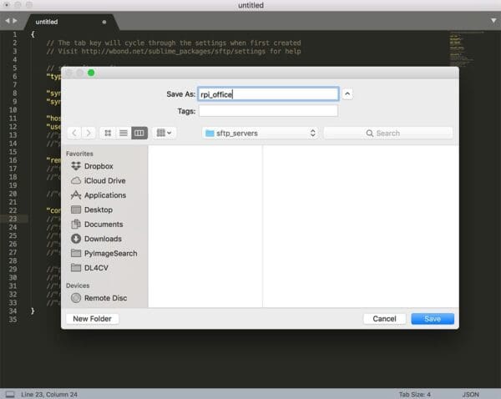The width and height of the screenshot is (501, 399).
Task: Open the sftp_servers location dropdown
Action: tap(261, 134)
